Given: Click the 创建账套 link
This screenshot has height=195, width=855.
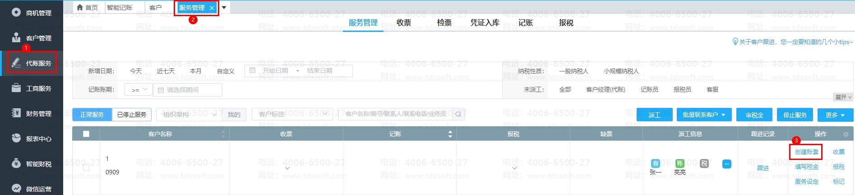Looking at the screenshot, I should pyautogui.click(x=806, y=152).
